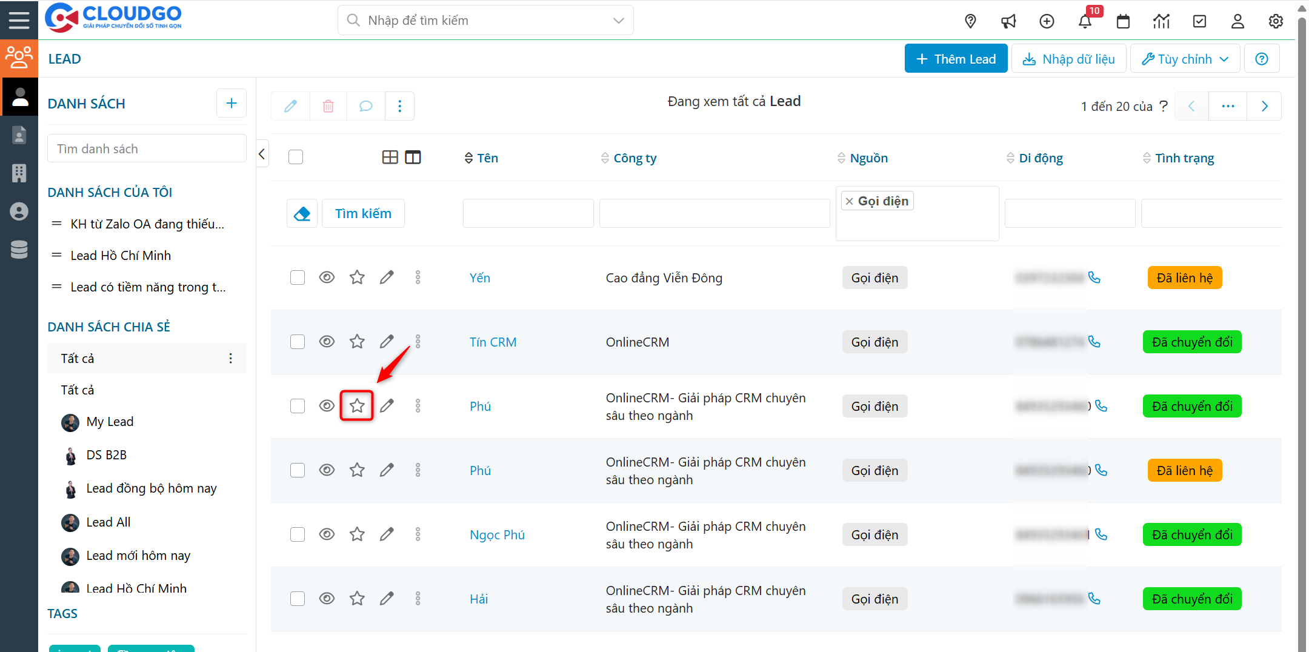Click the eraser clear-filter icon
Image resolution: width=1309 pixels, height=652 pixels.
302,214
